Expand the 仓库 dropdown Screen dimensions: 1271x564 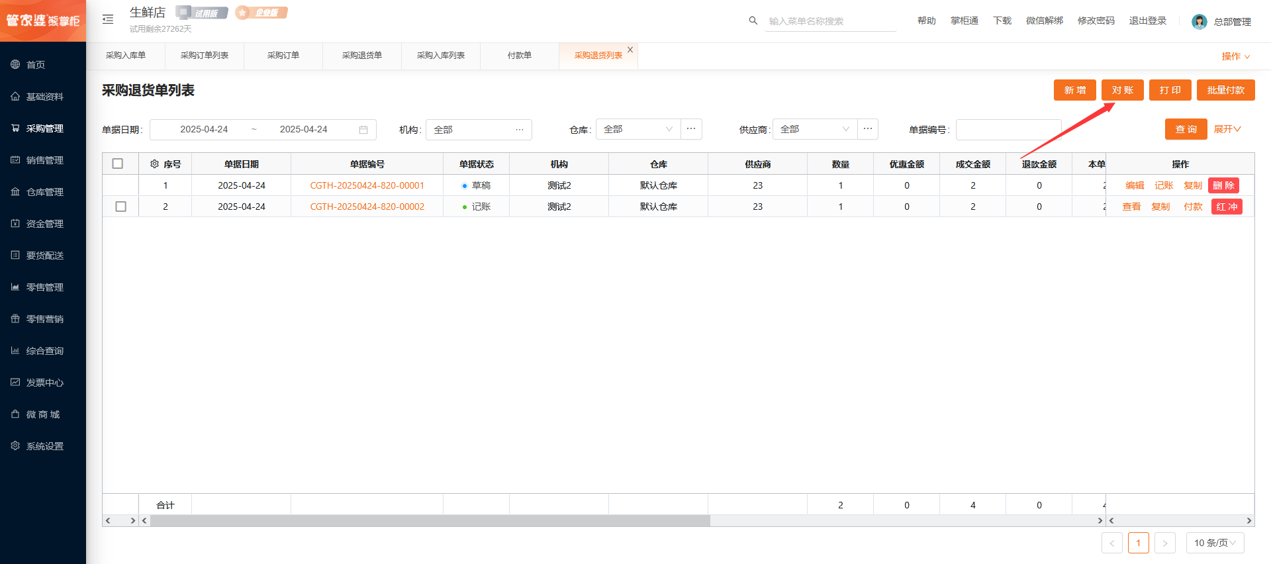[638, 129]
